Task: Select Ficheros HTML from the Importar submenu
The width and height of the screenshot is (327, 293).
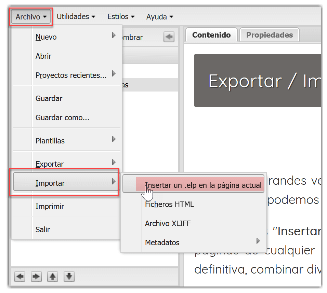Action: pos(169,204)
